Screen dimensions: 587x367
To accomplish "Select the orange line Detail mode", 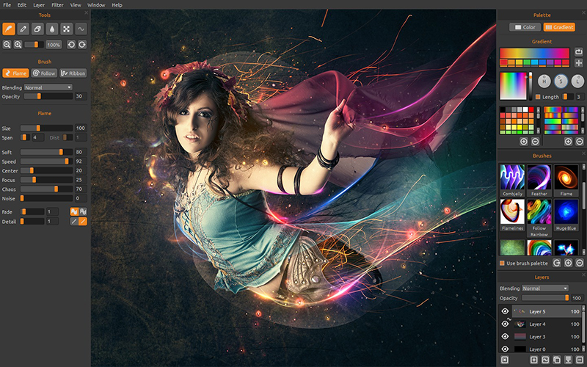I will point(83,222).
